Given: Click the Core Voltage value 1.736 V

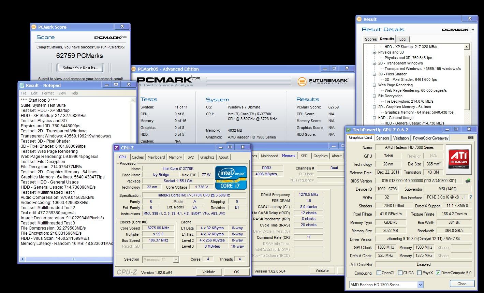Looking at the screenshot, I should click(x=201, y=187).
